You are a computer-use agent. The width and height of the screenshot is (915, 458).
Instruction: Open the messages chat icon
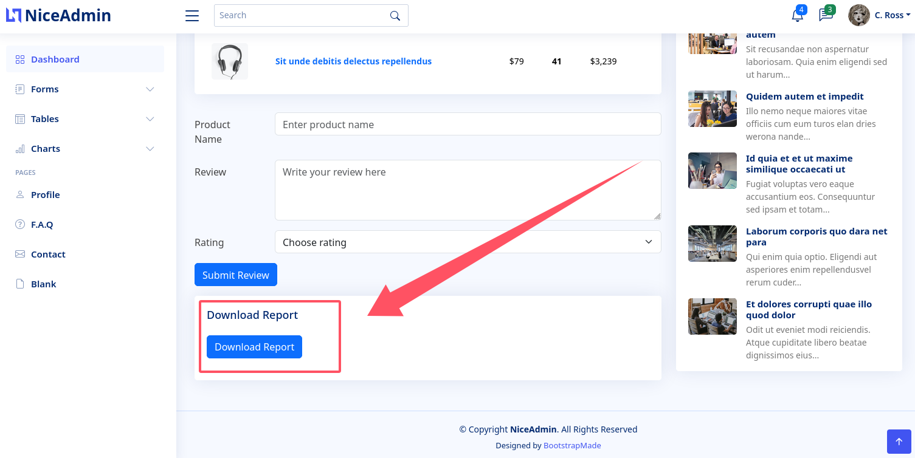tap(825, 16)
